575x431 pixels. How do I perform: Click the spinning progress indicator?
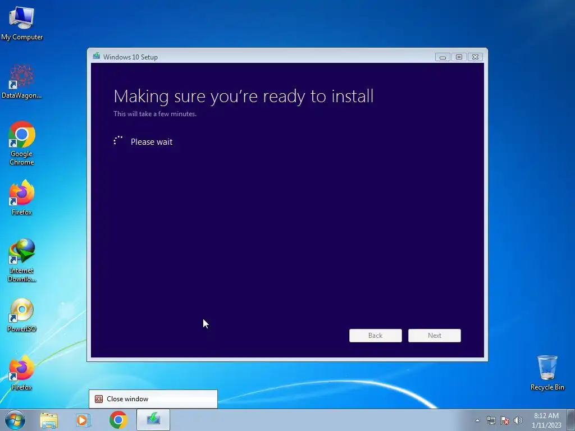click(x=118, y=141)
